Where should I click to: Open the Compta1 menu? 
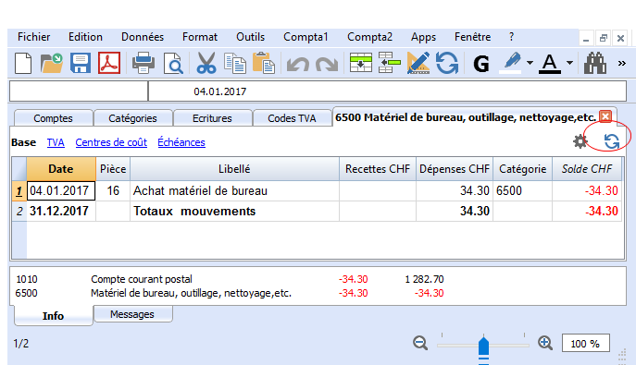pos(306,37)
